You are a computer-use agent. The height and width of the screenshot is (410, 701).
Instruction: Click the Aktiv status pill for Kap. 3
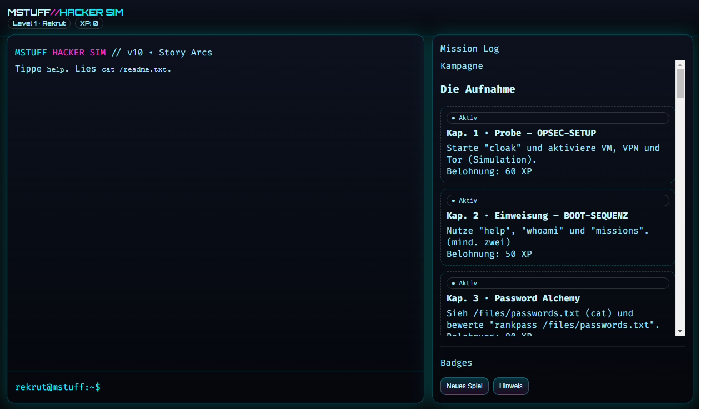pyautogui.click(x=557, y=283)
